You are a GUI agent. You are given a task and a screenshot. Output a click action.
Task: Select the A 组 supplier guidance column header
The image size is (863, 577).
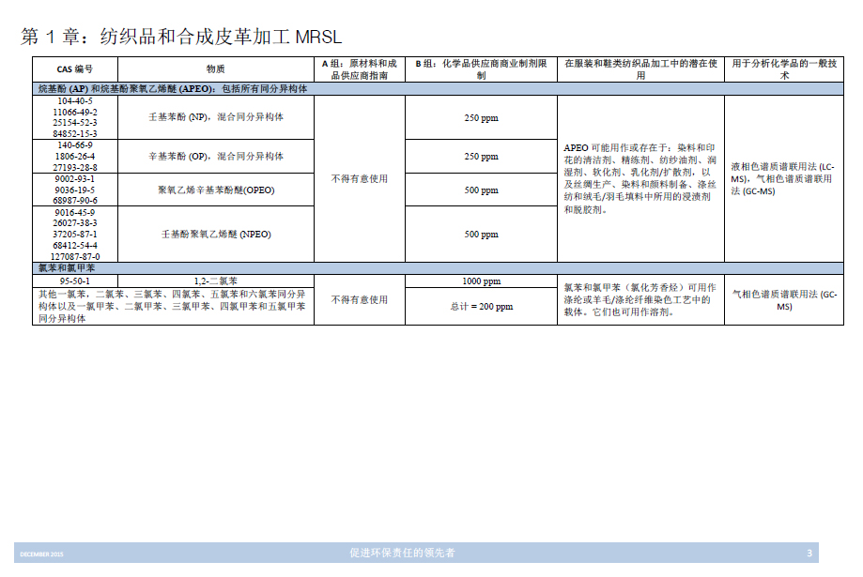(x=359, y=68)
